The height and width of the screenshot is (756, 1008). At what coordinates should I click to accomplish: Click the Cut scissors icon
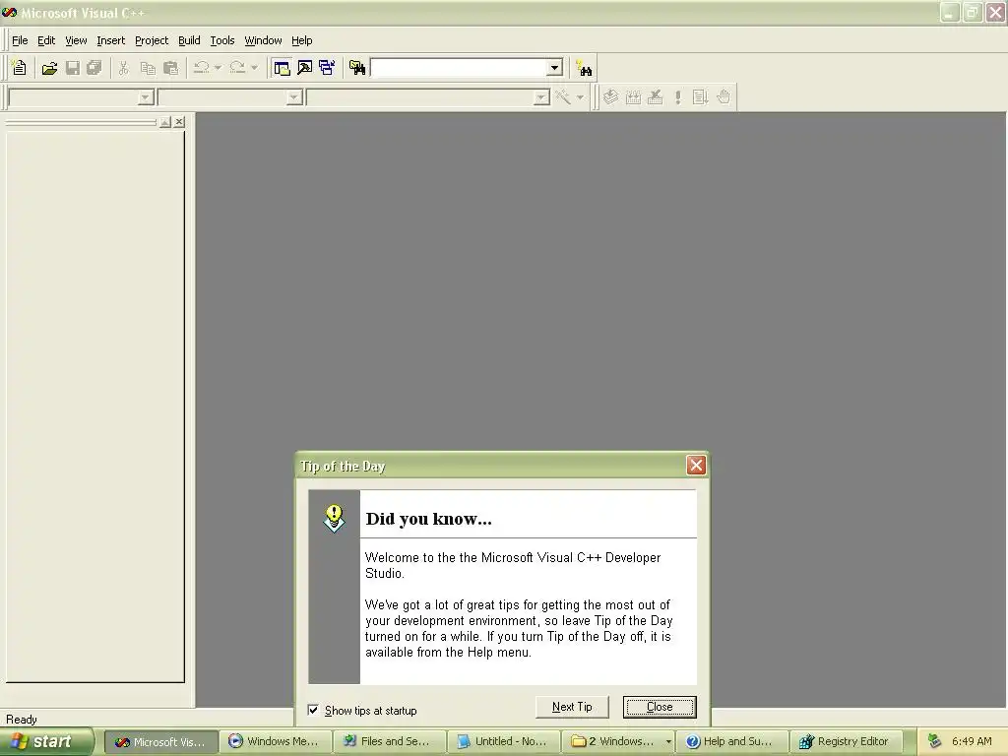(x=123, y=68)
